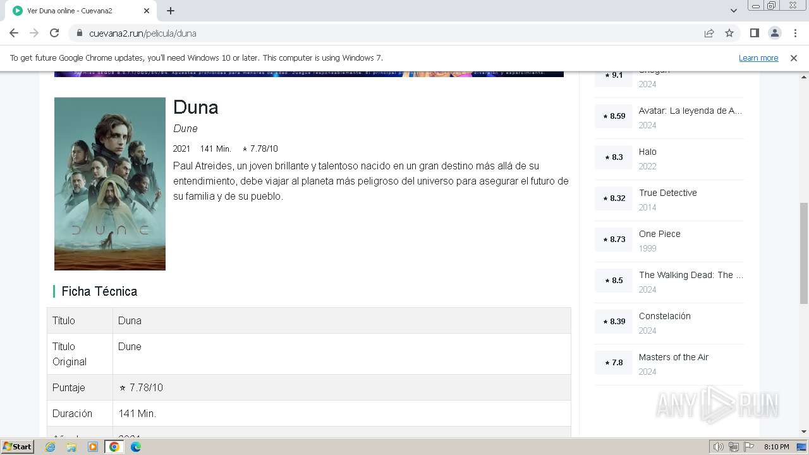Expand the tab search dropdown

pyautogui.click(x=733, y=11)
